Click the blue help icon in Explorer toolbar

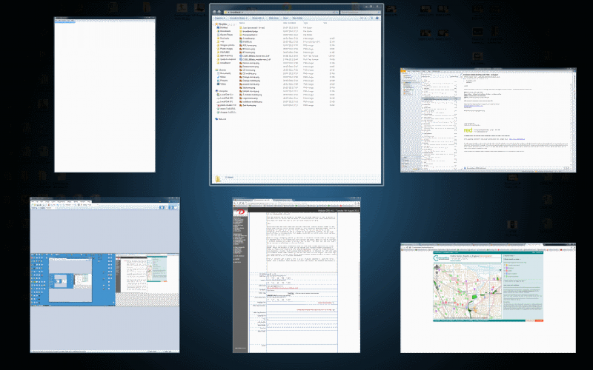(377, 18)
